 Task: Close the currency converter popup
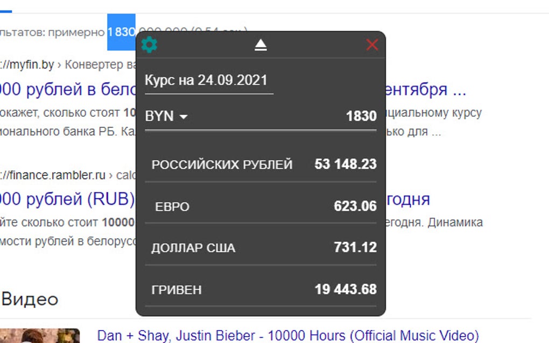tap(372, 45)
